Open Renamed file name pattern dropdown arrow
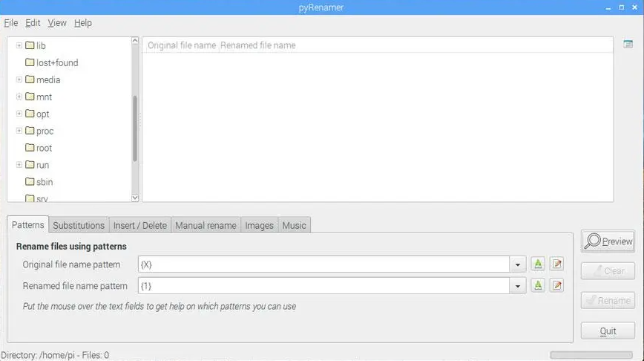The width and height of the screenshot is (644, 361). pos(518,286)
